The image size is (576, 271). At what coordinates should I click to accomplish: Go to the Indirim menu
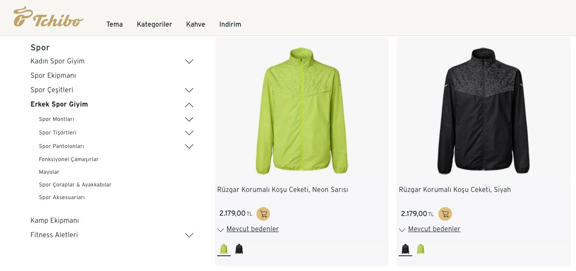coord(230,25)
